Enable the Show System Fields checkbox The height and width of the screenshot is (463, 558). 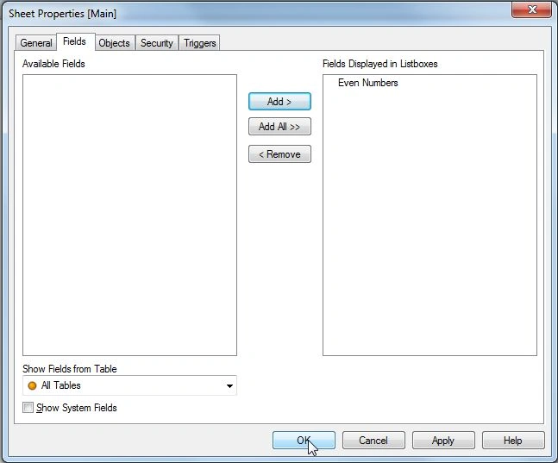click(x=28, y=408)
